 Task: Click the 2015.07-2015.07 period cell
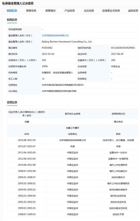pos(27,147)
